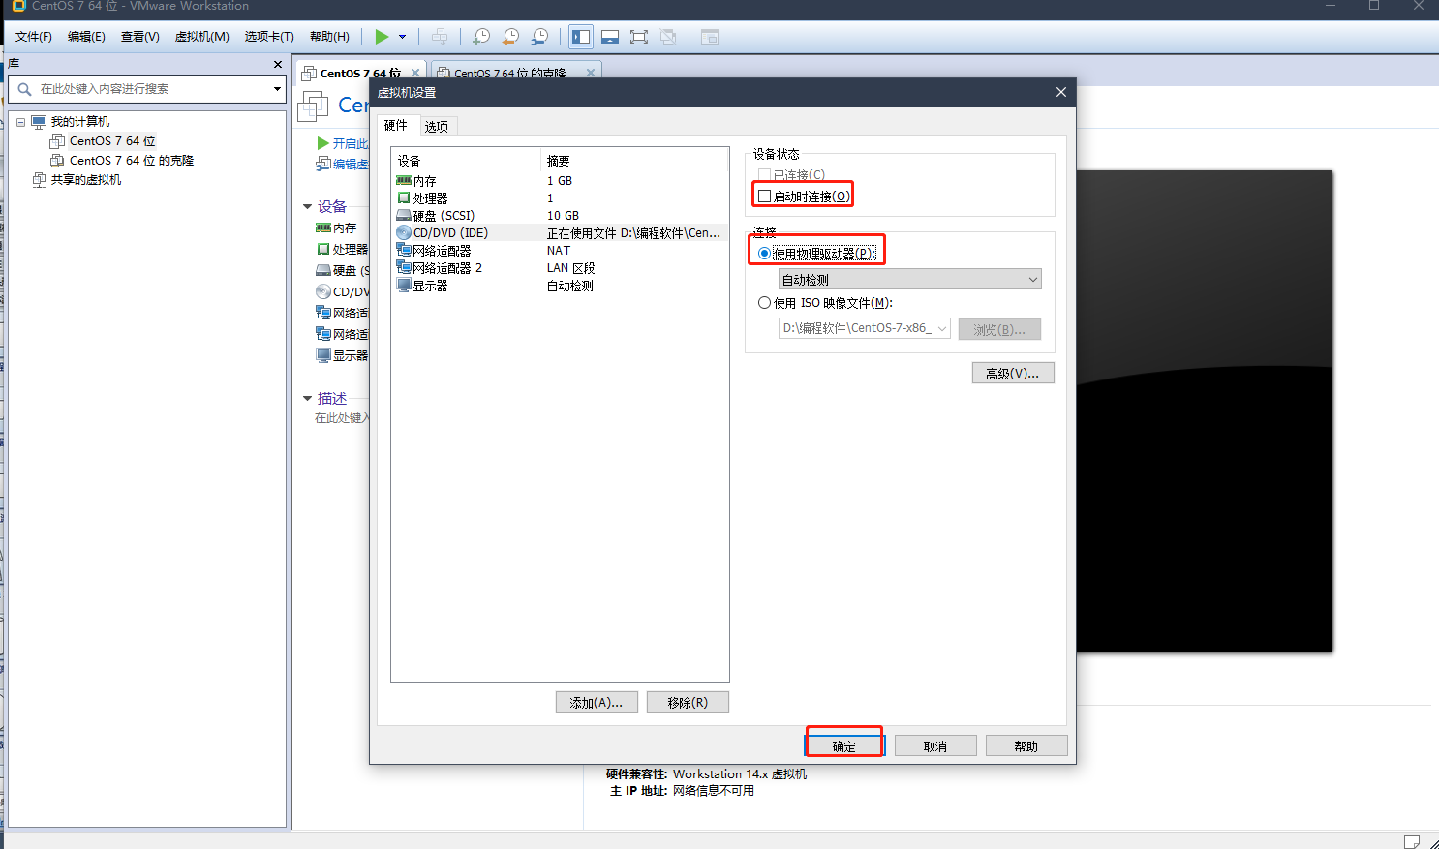Select the CD/DVD (IDE) device icon
Image resolution: width=1439 pixels, height=849 pixels.
404,233
